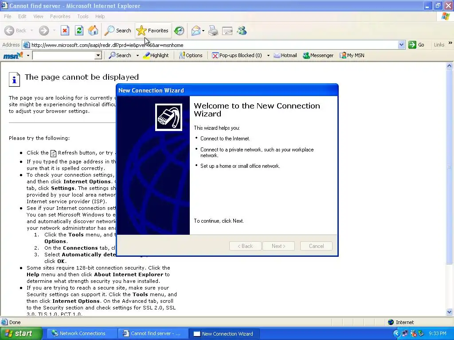Viewport: 454px width, 340px height.
Task: Click the Print icon in toolbar
Action: [x=213, y=31]
